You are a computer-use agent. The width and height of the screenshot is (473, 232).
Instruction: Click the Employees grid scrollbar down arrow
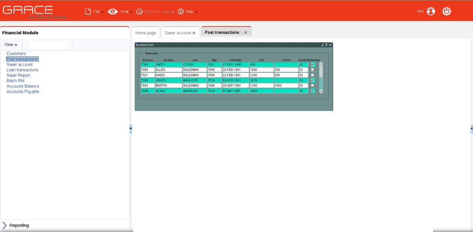[x=321, y=91]
